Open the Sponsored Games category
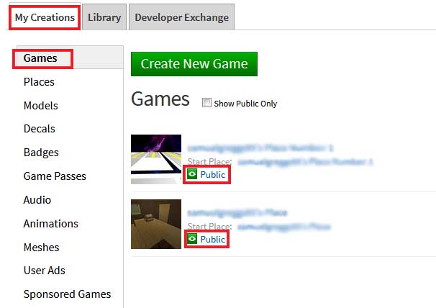 68,294
